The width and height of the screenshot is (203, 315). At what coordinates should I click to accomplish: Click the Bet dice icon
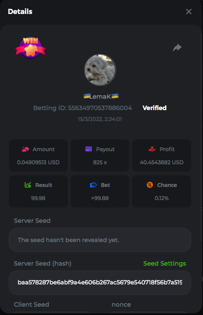tap(93, 185)
